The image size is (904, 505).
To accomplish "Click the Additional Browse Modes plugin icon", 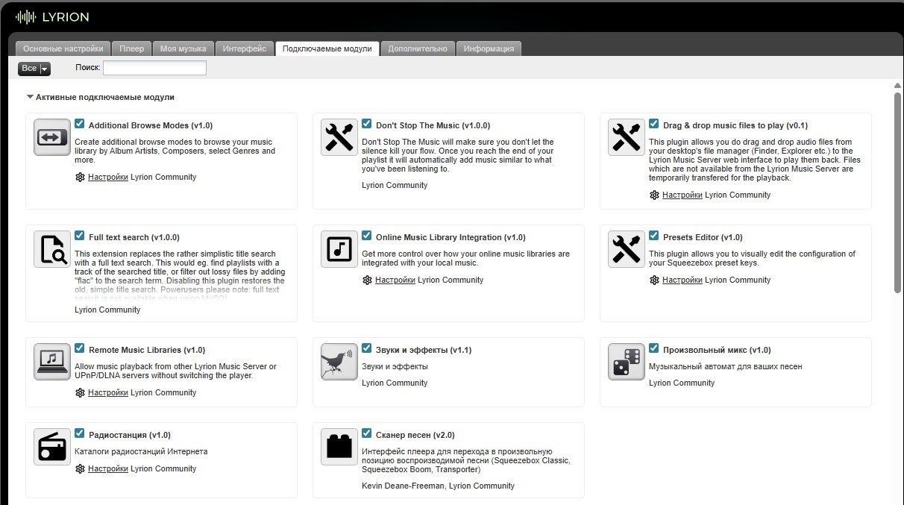I will (x=52, y=137).
